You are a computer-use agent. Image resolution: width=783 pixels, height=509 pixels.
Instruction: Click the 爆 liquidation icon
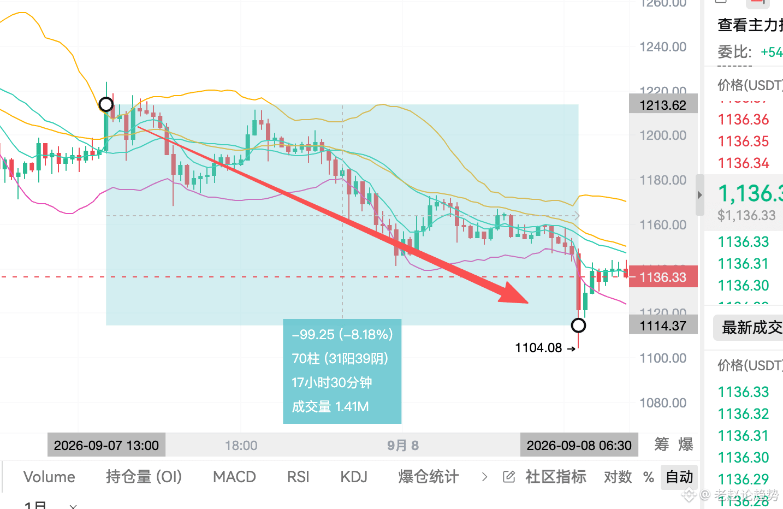tap(686, 445)
